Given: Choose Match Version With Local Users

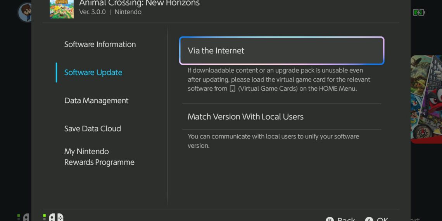Looking at the screenshot, I should tap(245, 117).
